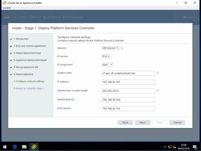Click the vm logo in header
The image size is (201, 151).
coord(7,17)
